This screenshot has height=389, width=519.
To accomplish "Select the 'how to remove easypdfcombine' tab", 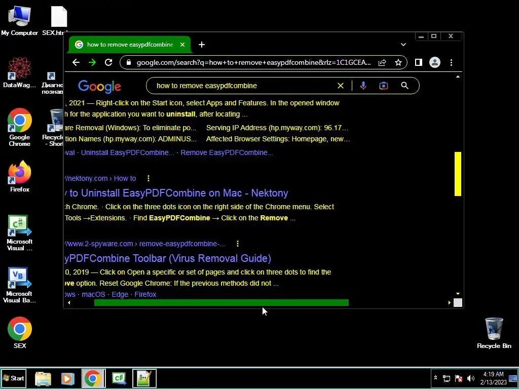I will click(130, 45).
